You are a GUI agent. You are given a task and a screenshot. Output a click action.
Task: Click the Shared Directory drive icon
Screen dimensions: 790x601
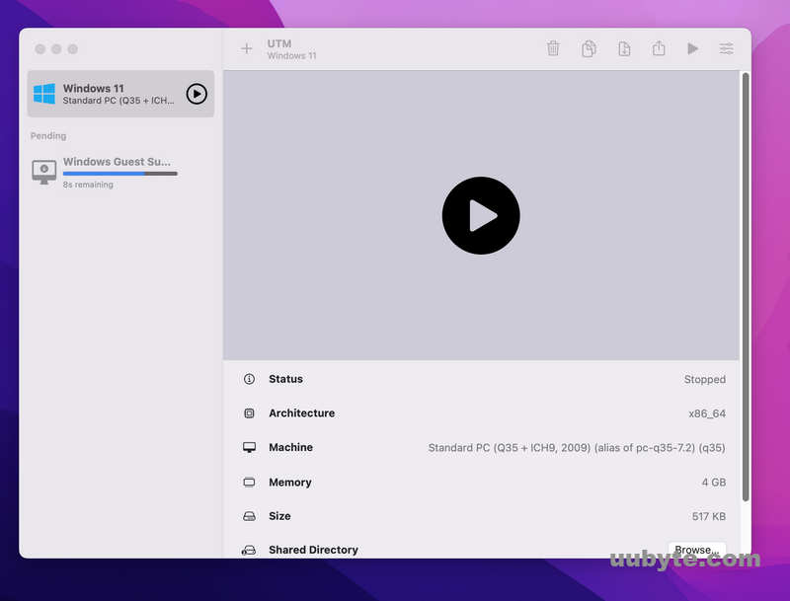(249, 550)
